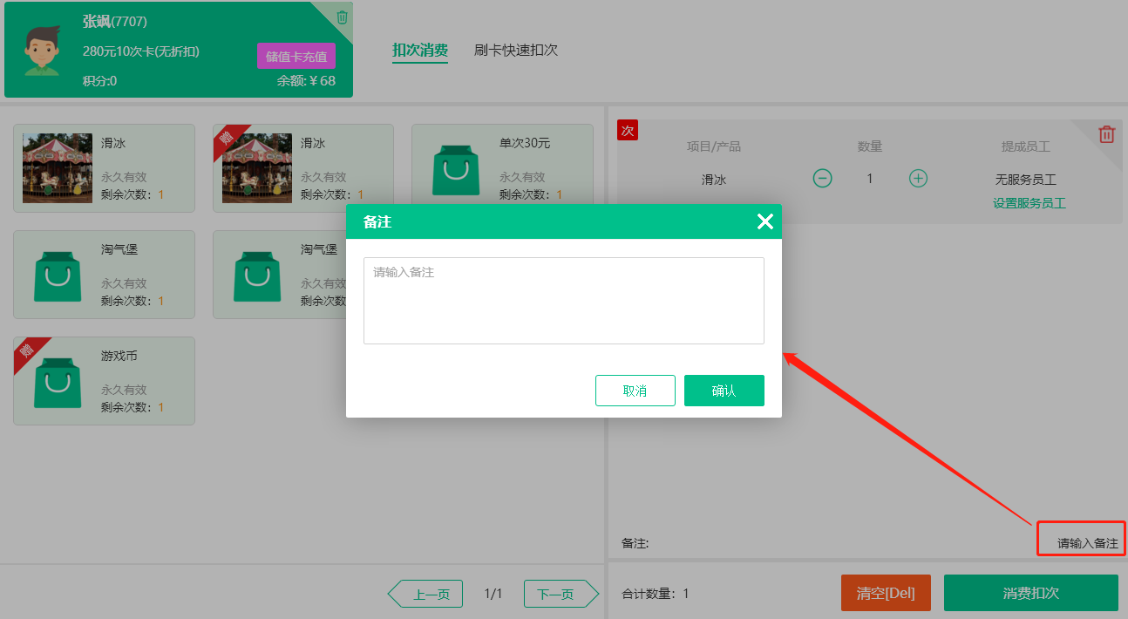Select the first 滑冰 carousel thumbnail
1128x619 pixels.
[x=58, y=168]
